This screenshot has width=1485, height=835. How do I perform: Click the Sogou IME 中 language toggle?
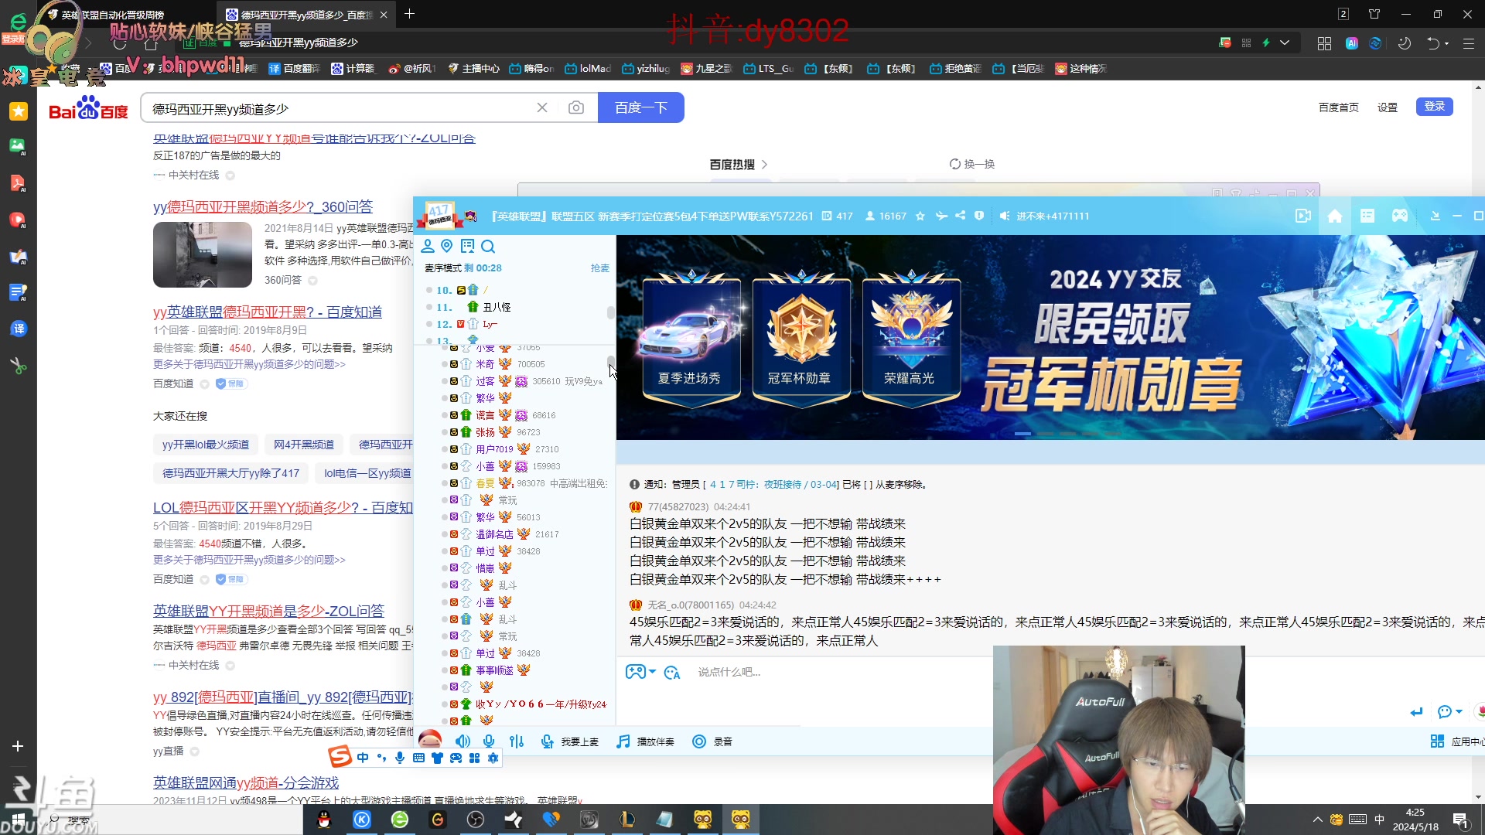363,758
